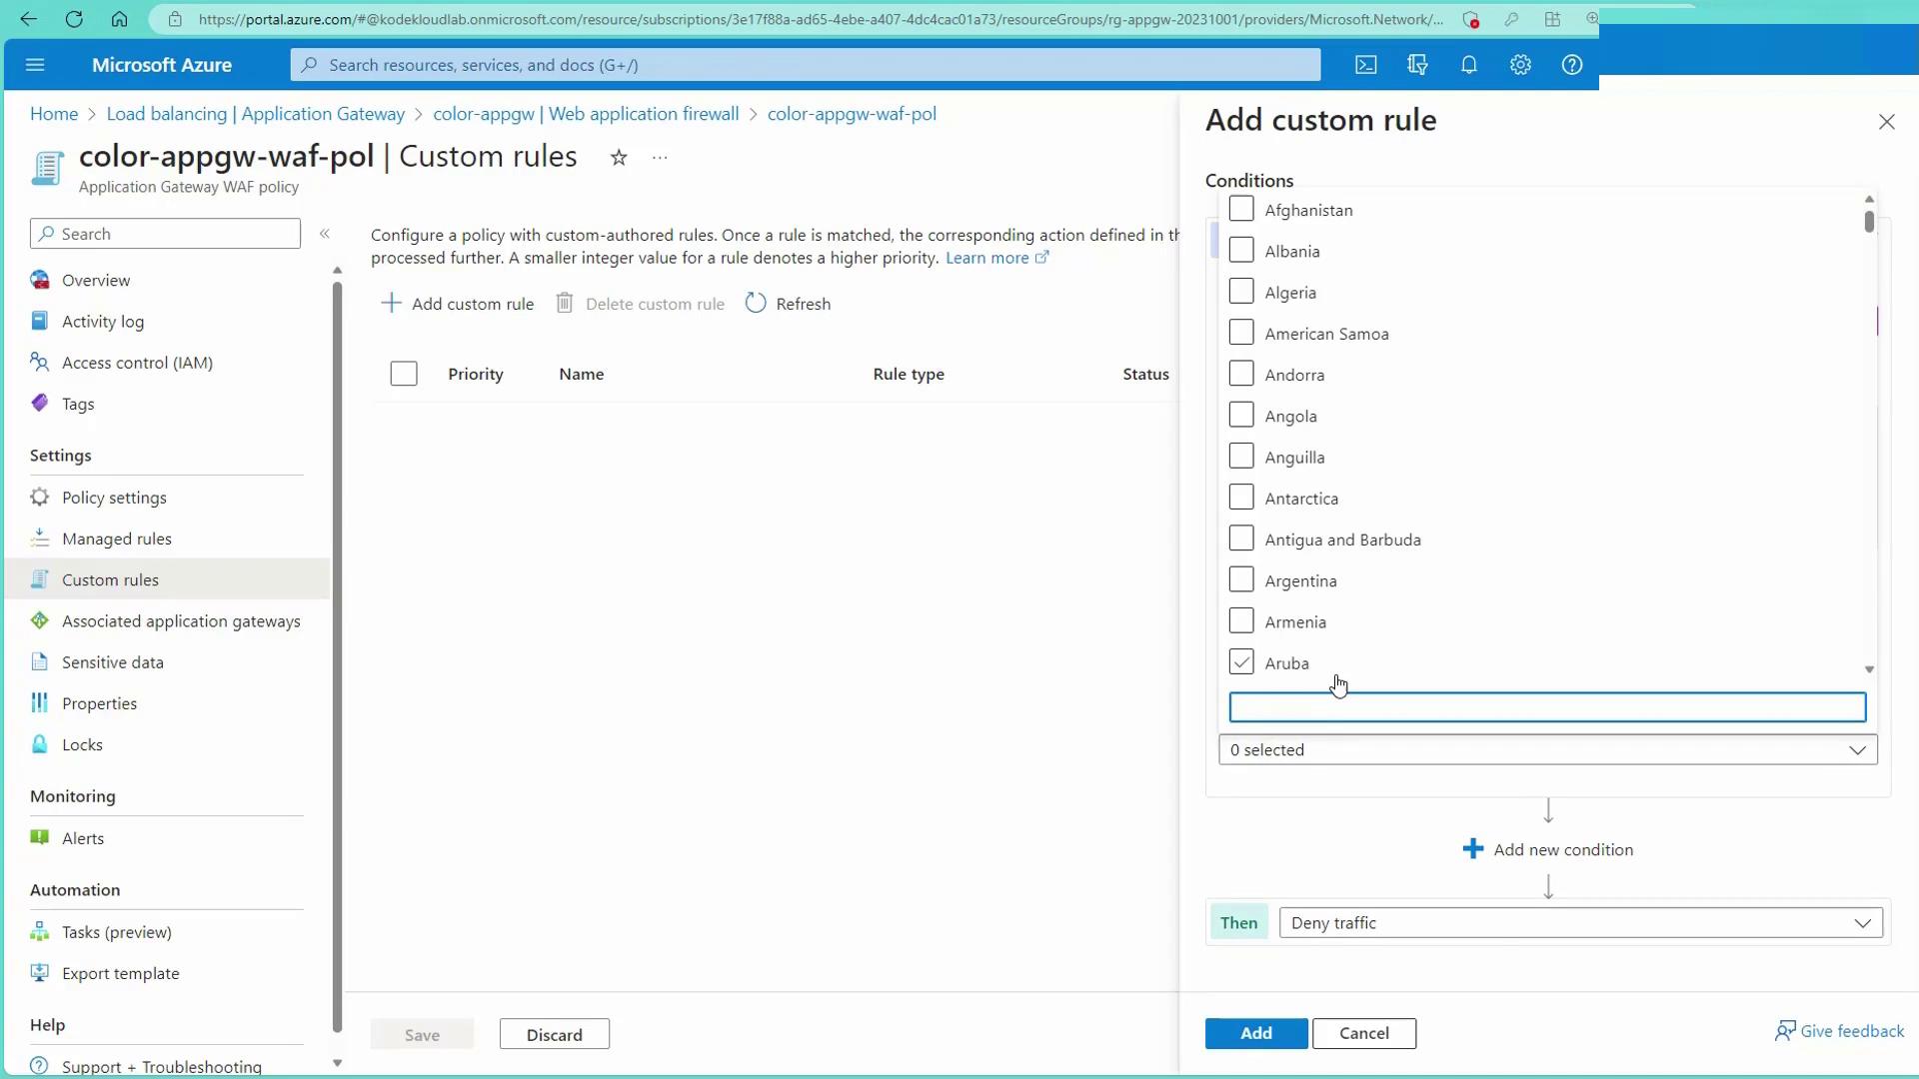Click the Add button
Viewport: 1919px width, 1079px height.
point(1255,1033)
